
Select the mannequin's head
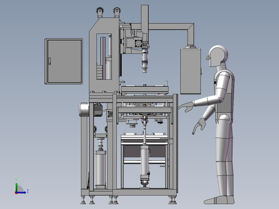pyautogui.click(x=217, y=56)
